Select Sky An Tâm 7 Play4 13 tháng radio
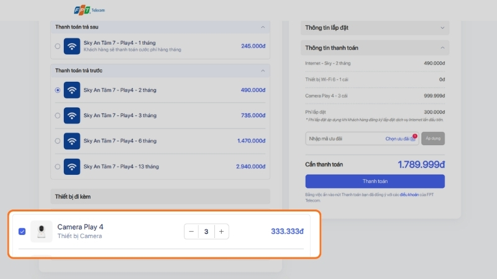 (57, 167)
